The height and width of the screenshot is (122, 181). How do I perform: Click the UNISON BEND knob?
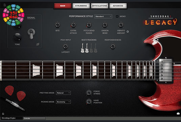[x=105, y=25]
